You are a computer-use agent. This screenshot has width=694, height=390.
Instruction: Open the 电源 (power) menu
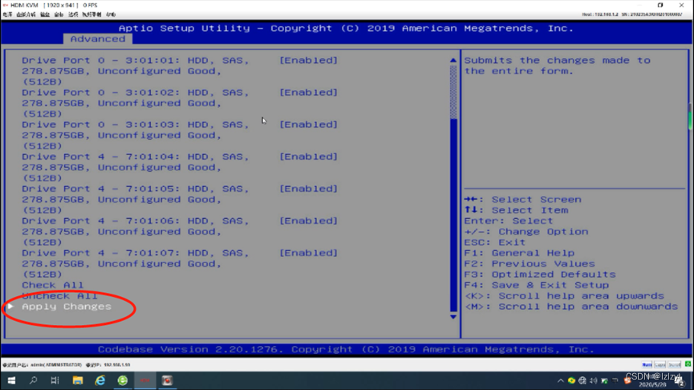coord(7,14)
